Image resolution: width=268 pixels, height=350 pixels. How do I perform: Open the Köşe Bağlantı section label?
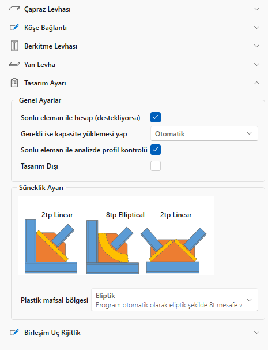click(x=46, y=28)
